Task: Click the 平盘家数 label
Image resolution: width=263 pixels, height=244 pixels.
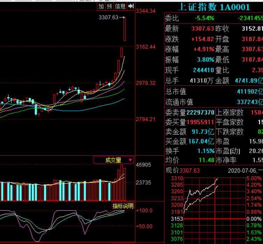Action: [229, 122]
